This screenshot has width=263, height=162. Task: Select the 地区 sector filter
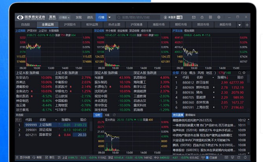209,73
